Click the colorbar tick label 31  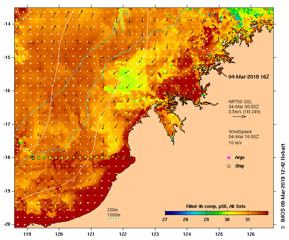(248, 220)
